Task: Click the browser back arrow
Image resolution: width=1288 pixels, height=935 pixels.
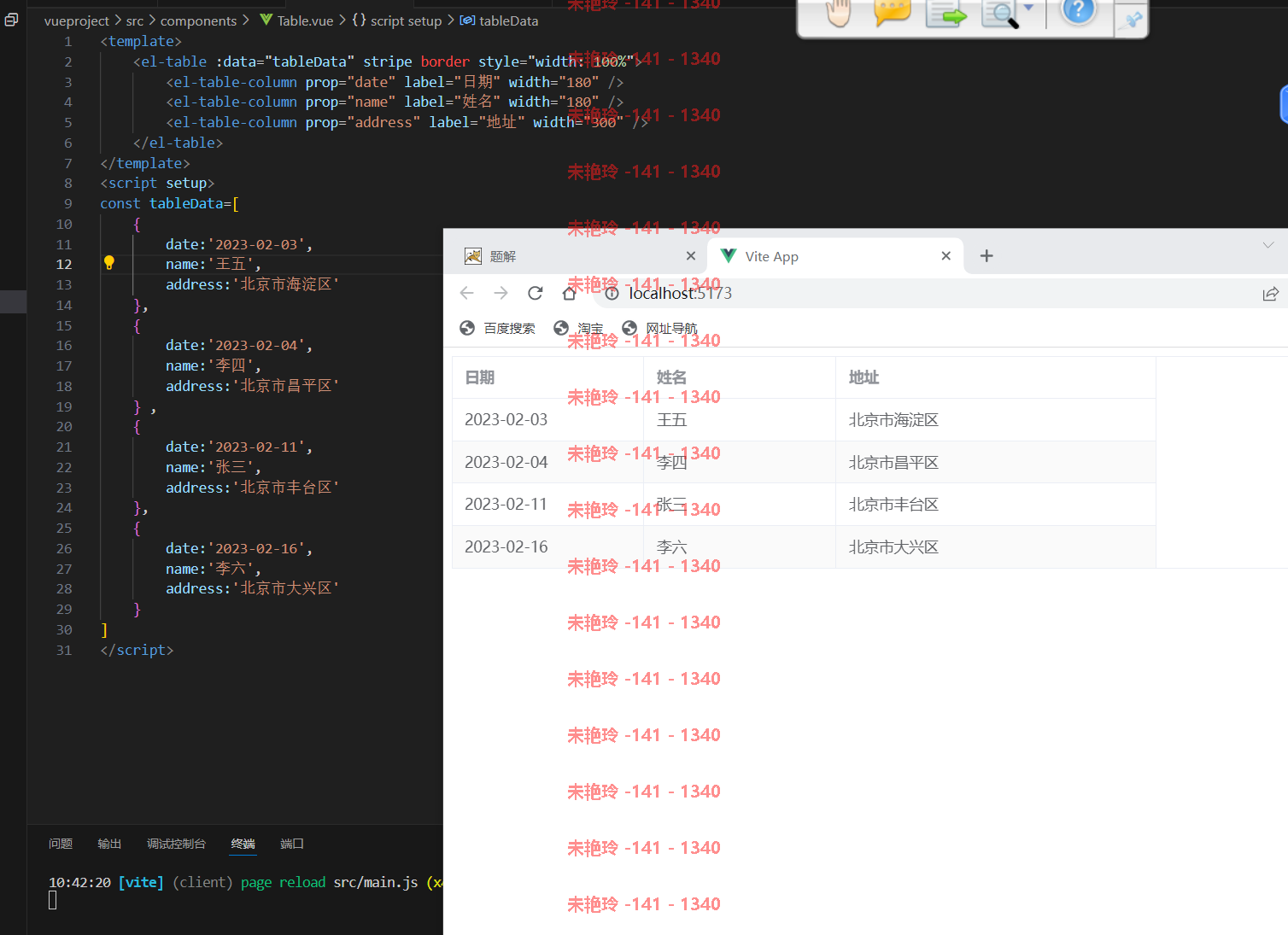Action: (x=466, y=293)
